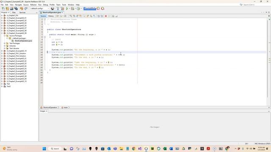
Task: Click ShortcutOperators breadcrumb below editor
Action: point(50,107)
